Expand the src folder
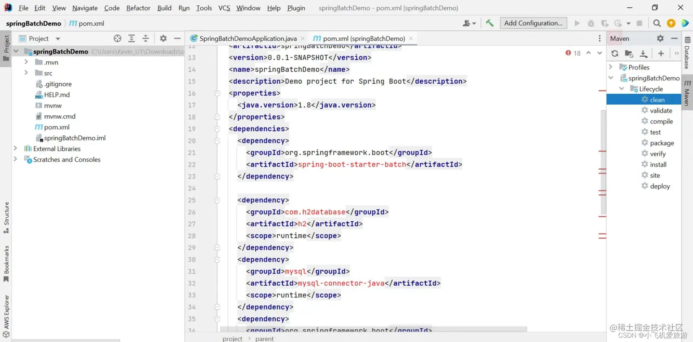693x342 pixels. 26,73
